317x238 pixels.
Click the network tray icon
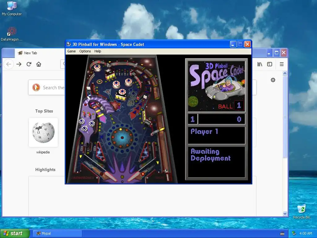coord(294,233)
